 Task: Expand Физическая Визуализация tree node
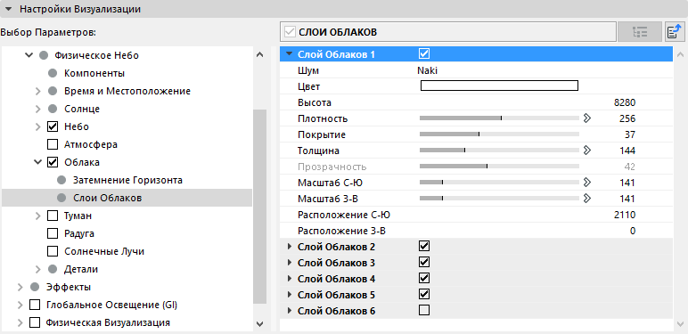pos(20,322)
